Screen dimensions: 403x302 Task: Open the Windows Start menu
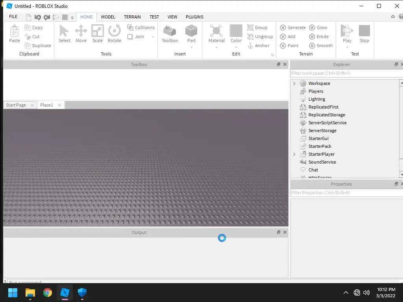[x=13, y=293]
